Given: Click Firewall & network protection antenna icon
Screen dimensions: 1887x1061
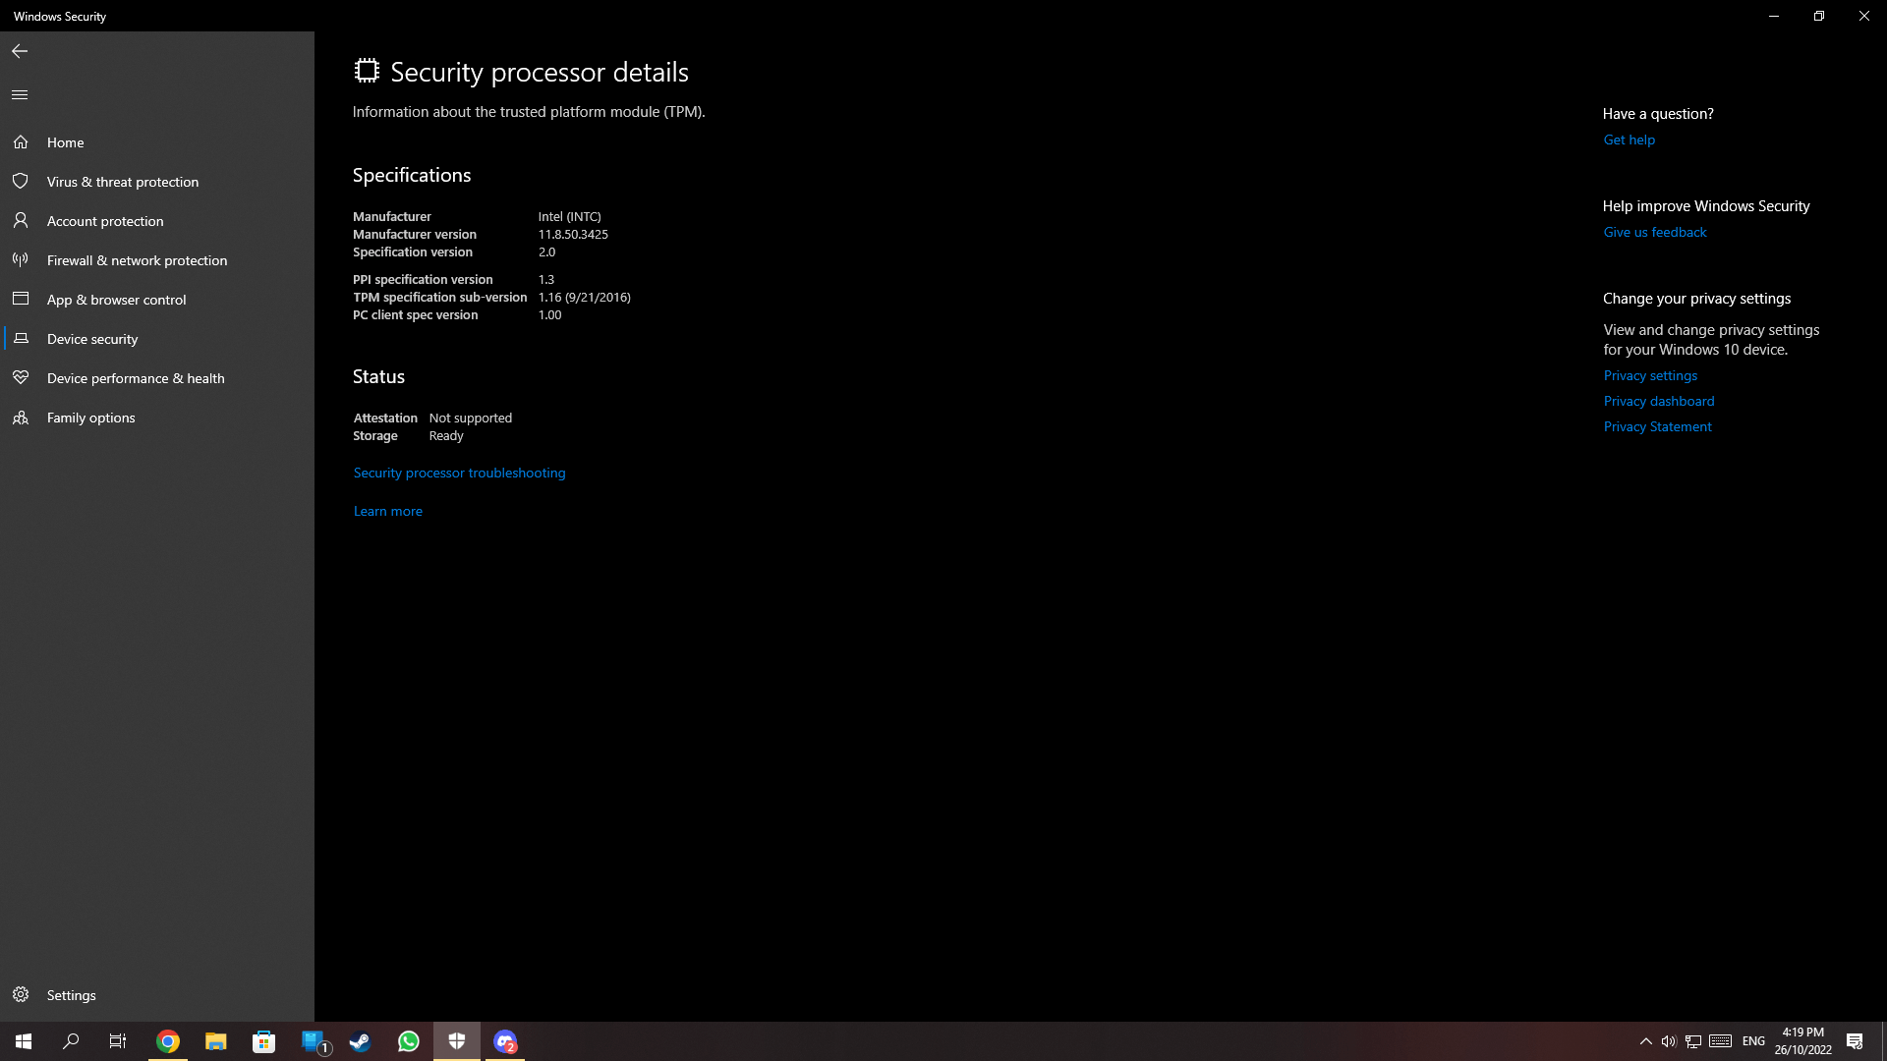Looking at the screenshot, I should (21, 260).
